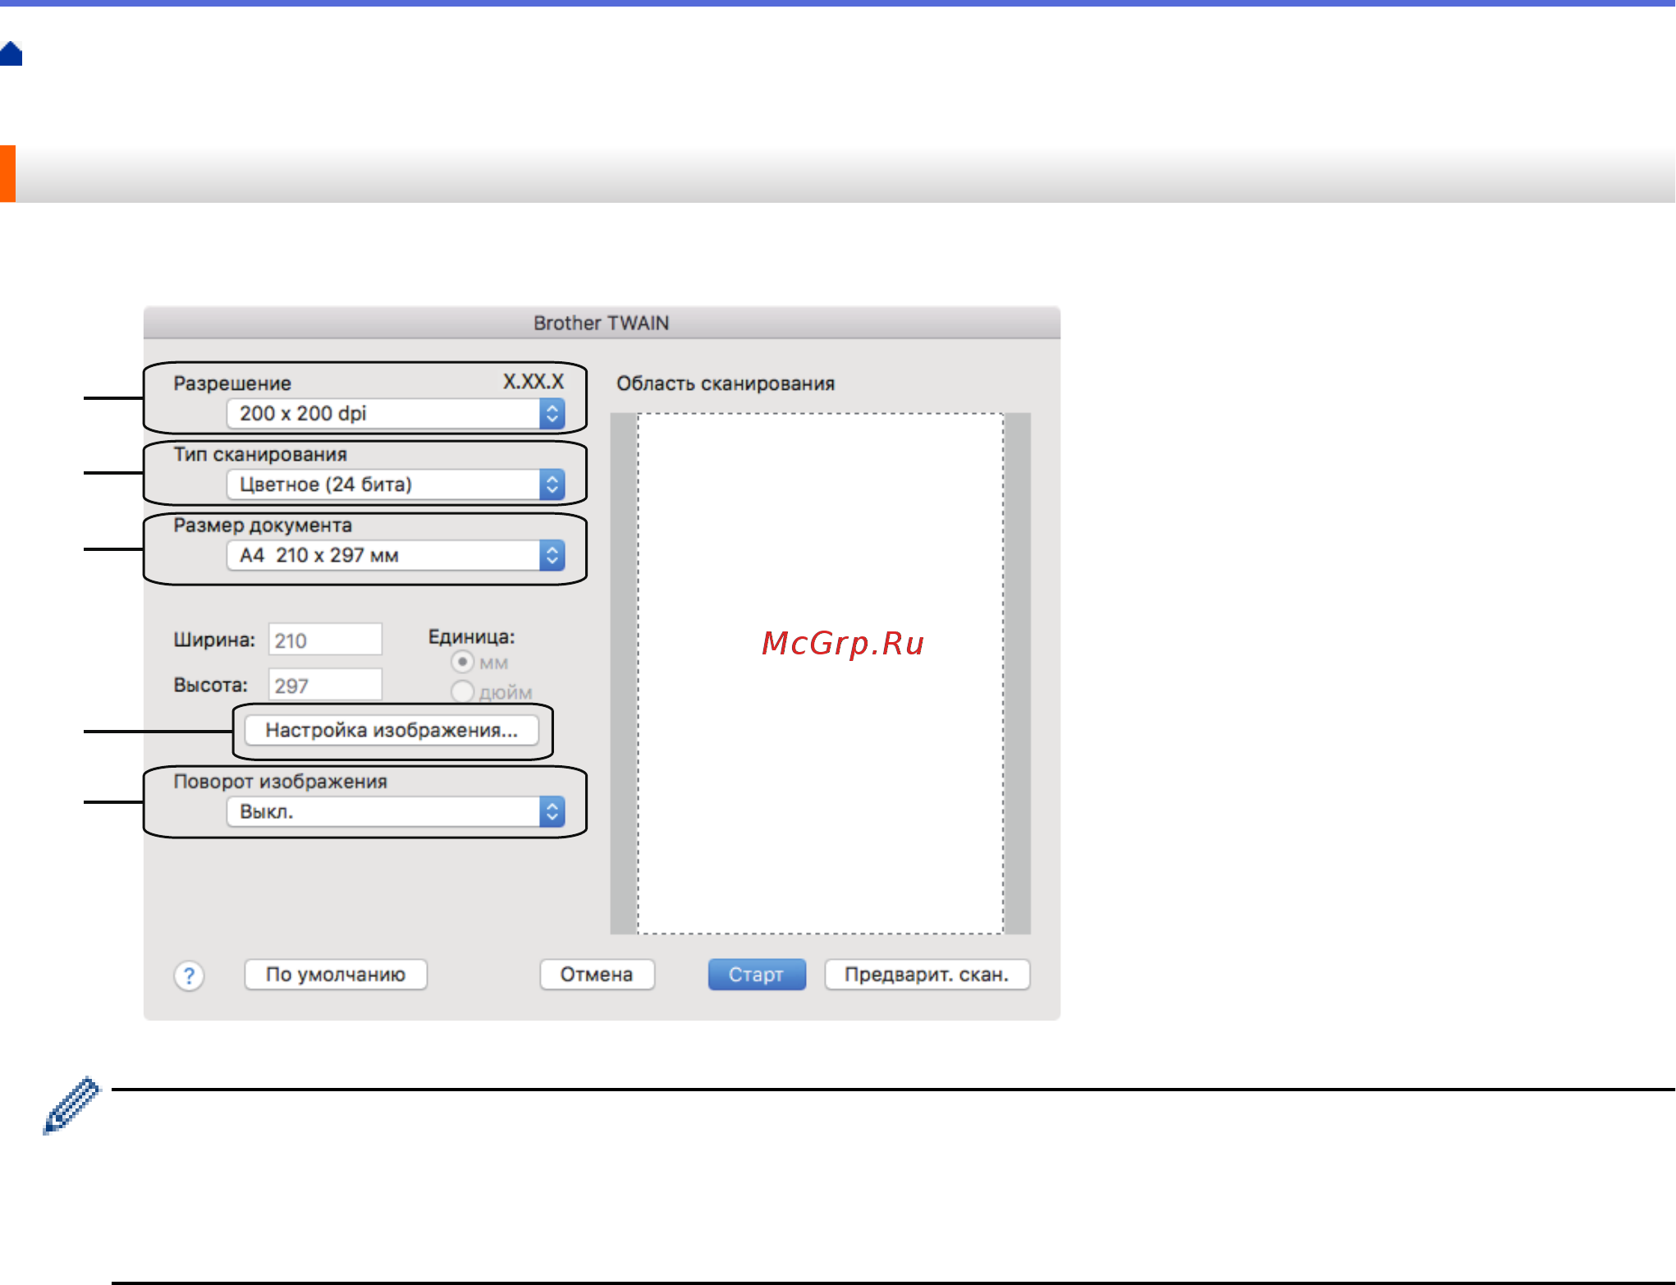Click the Ширина width input field

pyautogui.click(x=324, y=639)
